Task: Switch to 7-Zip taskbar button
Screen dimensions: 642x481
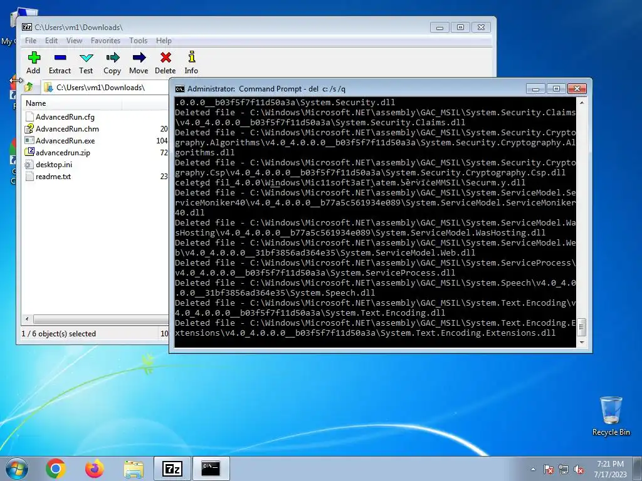Action: (x=172, y=468)
